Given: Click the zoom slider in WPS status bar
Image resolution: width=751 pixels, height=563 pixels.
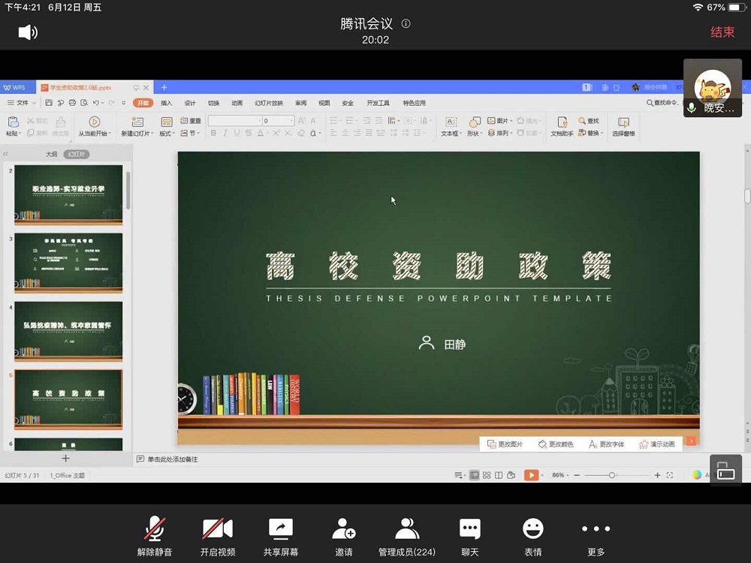Looking at the screenshot, I should tap(612, 475).
